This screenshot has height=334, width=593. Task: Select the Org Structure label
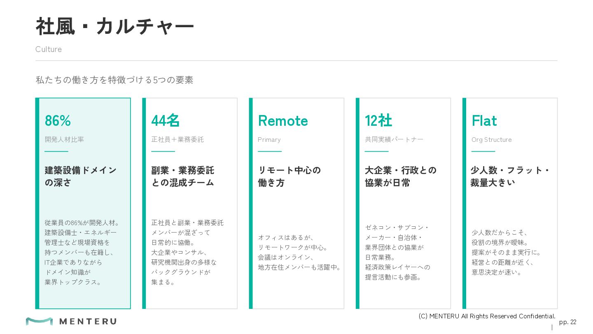pos(492,140)
